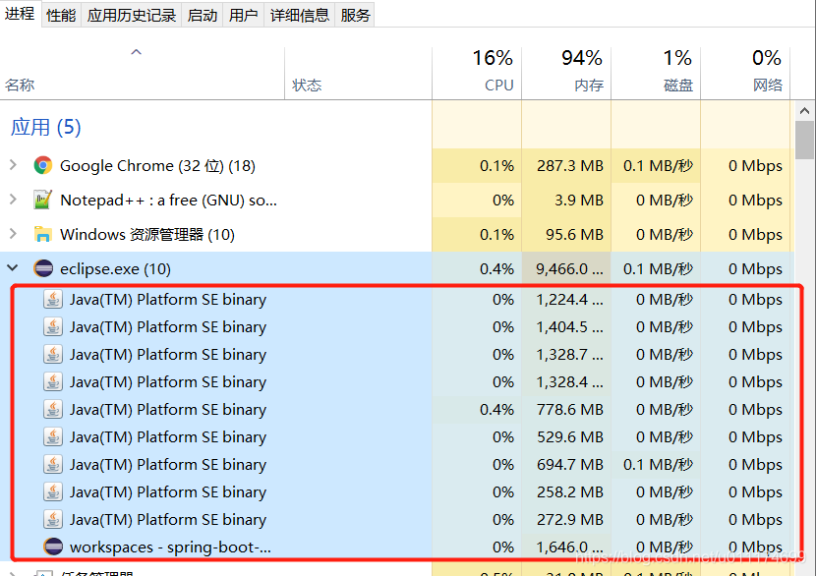Open the 应用历史记录 tab
This screenshot has height=576, width=816.
[131, 15]
